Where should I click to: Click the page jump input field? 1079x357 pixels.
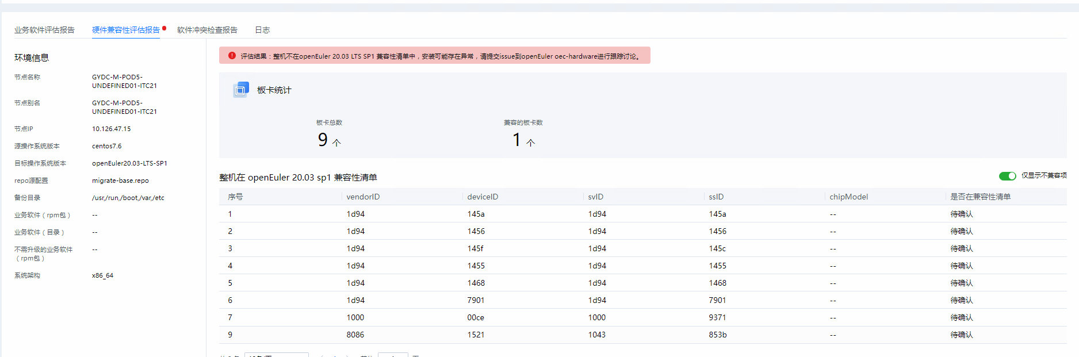pyautogui.click(x=393, y=355)
